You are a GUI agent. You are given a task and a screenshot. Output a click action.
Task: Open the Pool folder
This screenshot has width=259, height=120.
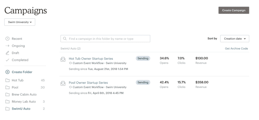[25, 87]
